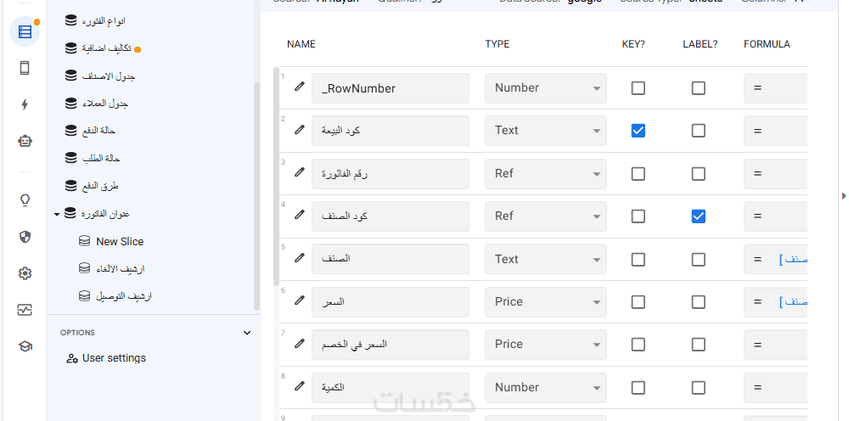The height and width of the screenshot is (421, 849).
Task: Uncheck the KEY checkbox for كود البيعة
Action: (638, 131)
